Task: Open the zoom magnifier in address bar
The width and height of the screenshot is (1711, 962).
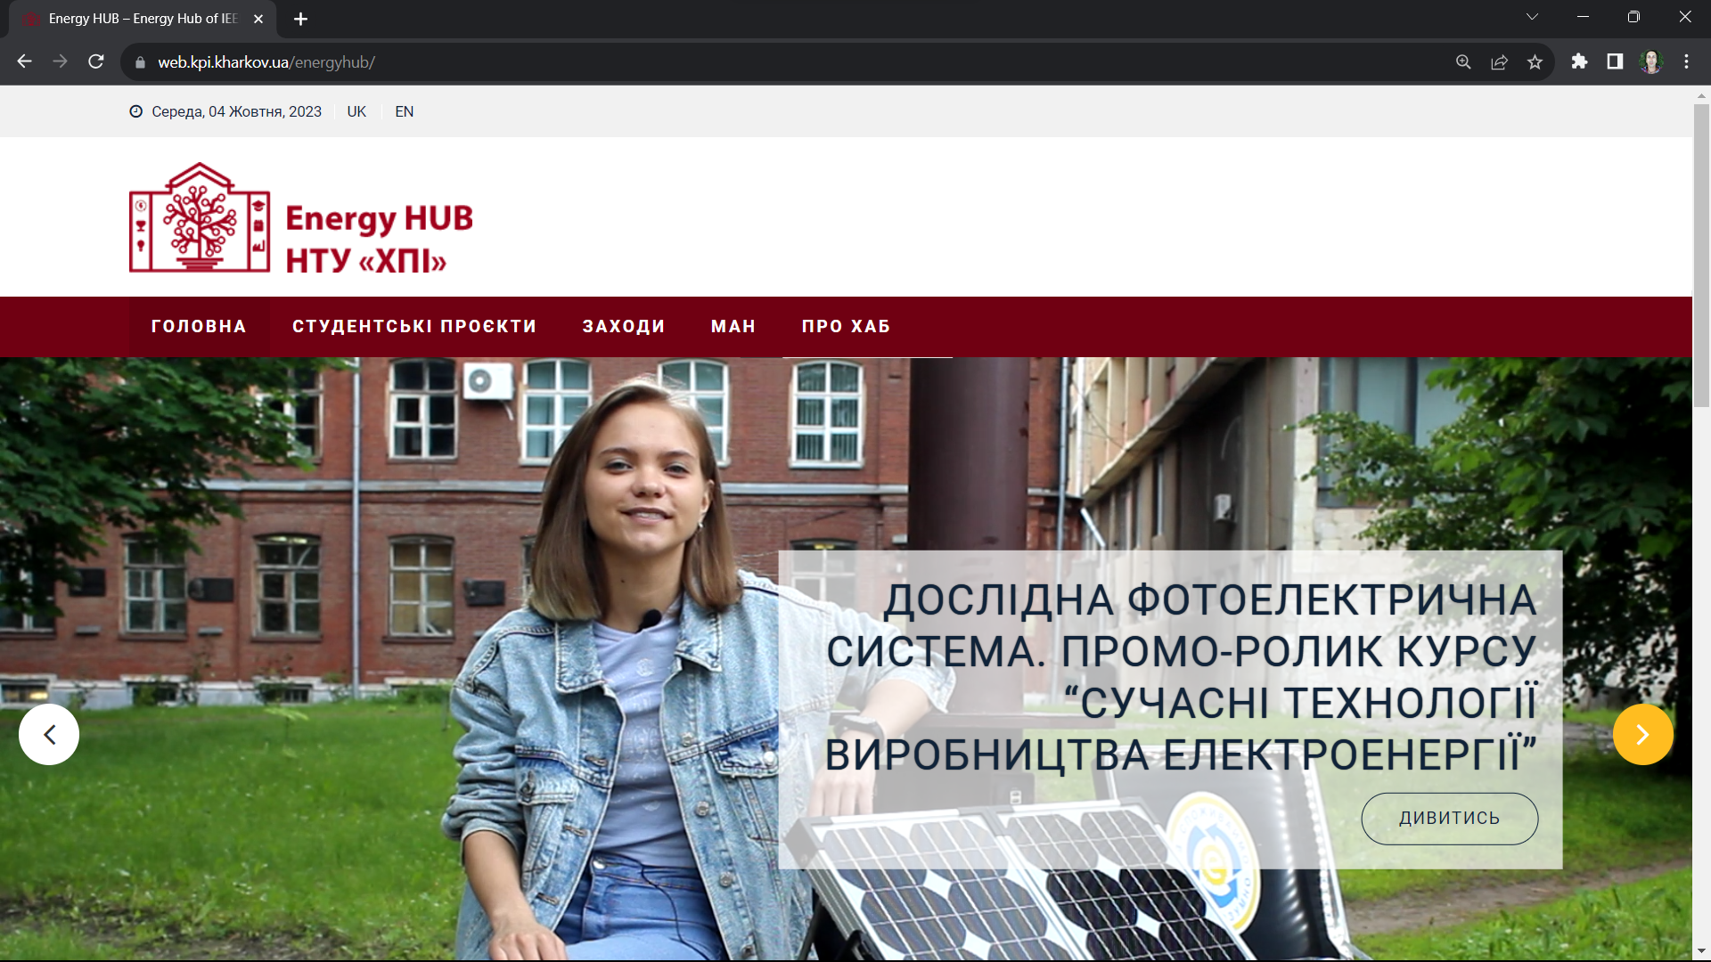Action: [x=1463, y=61]
